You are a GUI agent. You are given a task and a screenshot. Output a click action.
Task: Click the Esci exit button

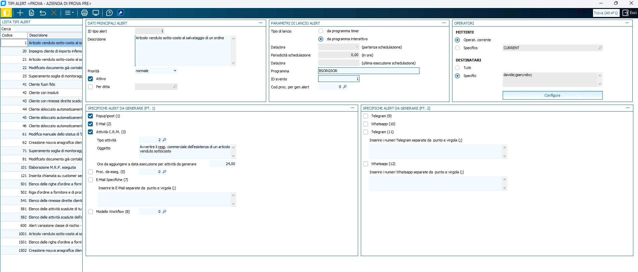coord(629,13)
